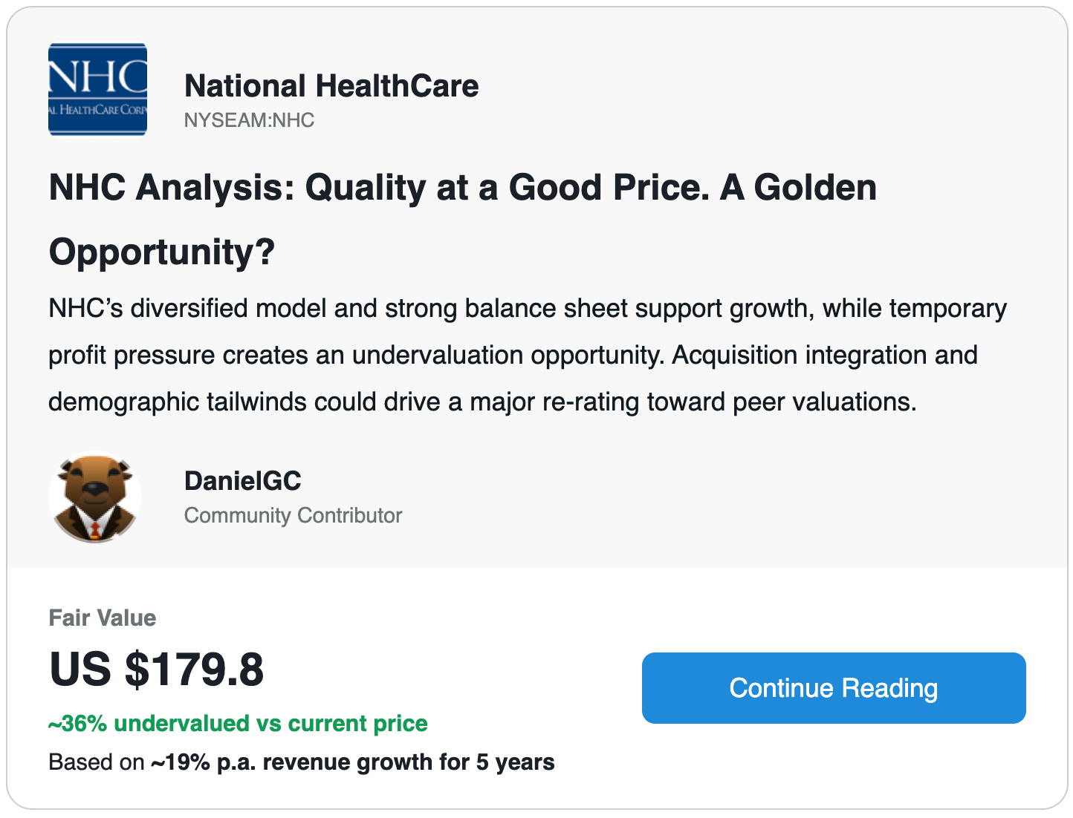Click the DanielGC beaver avatar
The image size is (1073, 818).
coord(95,498)
